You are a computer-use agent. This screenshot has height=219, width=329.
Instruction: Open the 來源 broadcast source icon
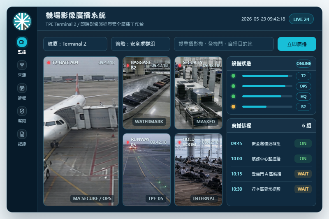[x=22, y=65]
